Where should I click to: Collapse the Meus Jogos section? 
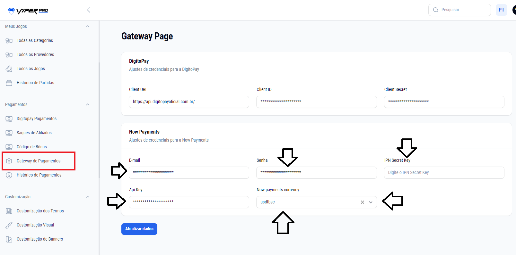88,27
